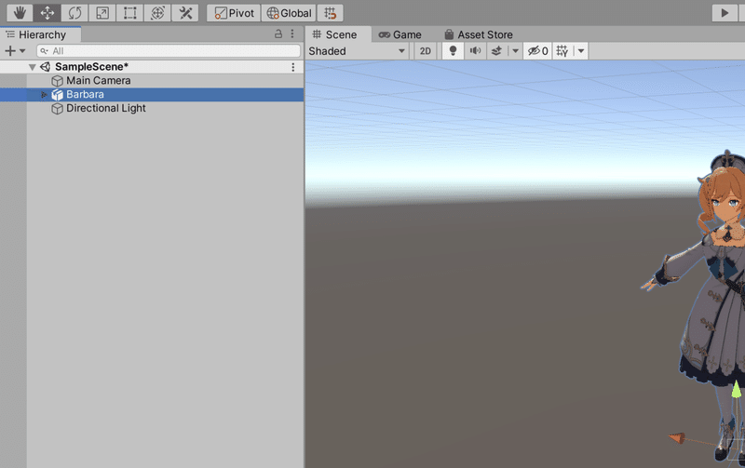Open the Asset Store tab

tap(479, 34)
